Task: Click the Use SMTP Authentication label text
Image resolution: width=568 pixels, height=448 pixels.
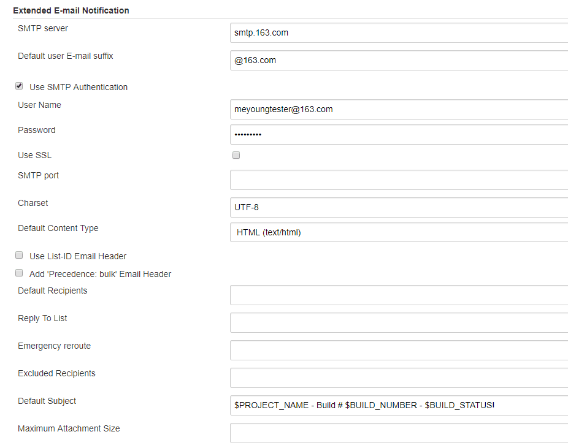Action: pos(79,87)
